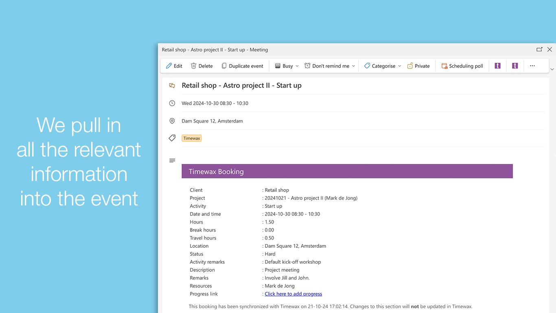Image resolution: width=556 pixels, height=313 pixels.
Task: Click the location pin icon
Action: coord(172,121)
